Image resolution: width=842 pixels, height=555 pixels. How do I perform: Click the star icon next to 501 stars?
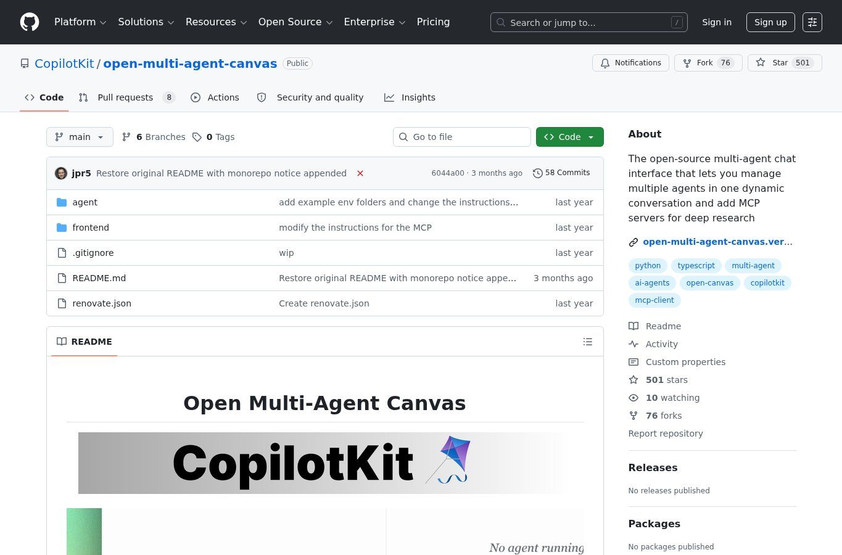click(634, 380)
